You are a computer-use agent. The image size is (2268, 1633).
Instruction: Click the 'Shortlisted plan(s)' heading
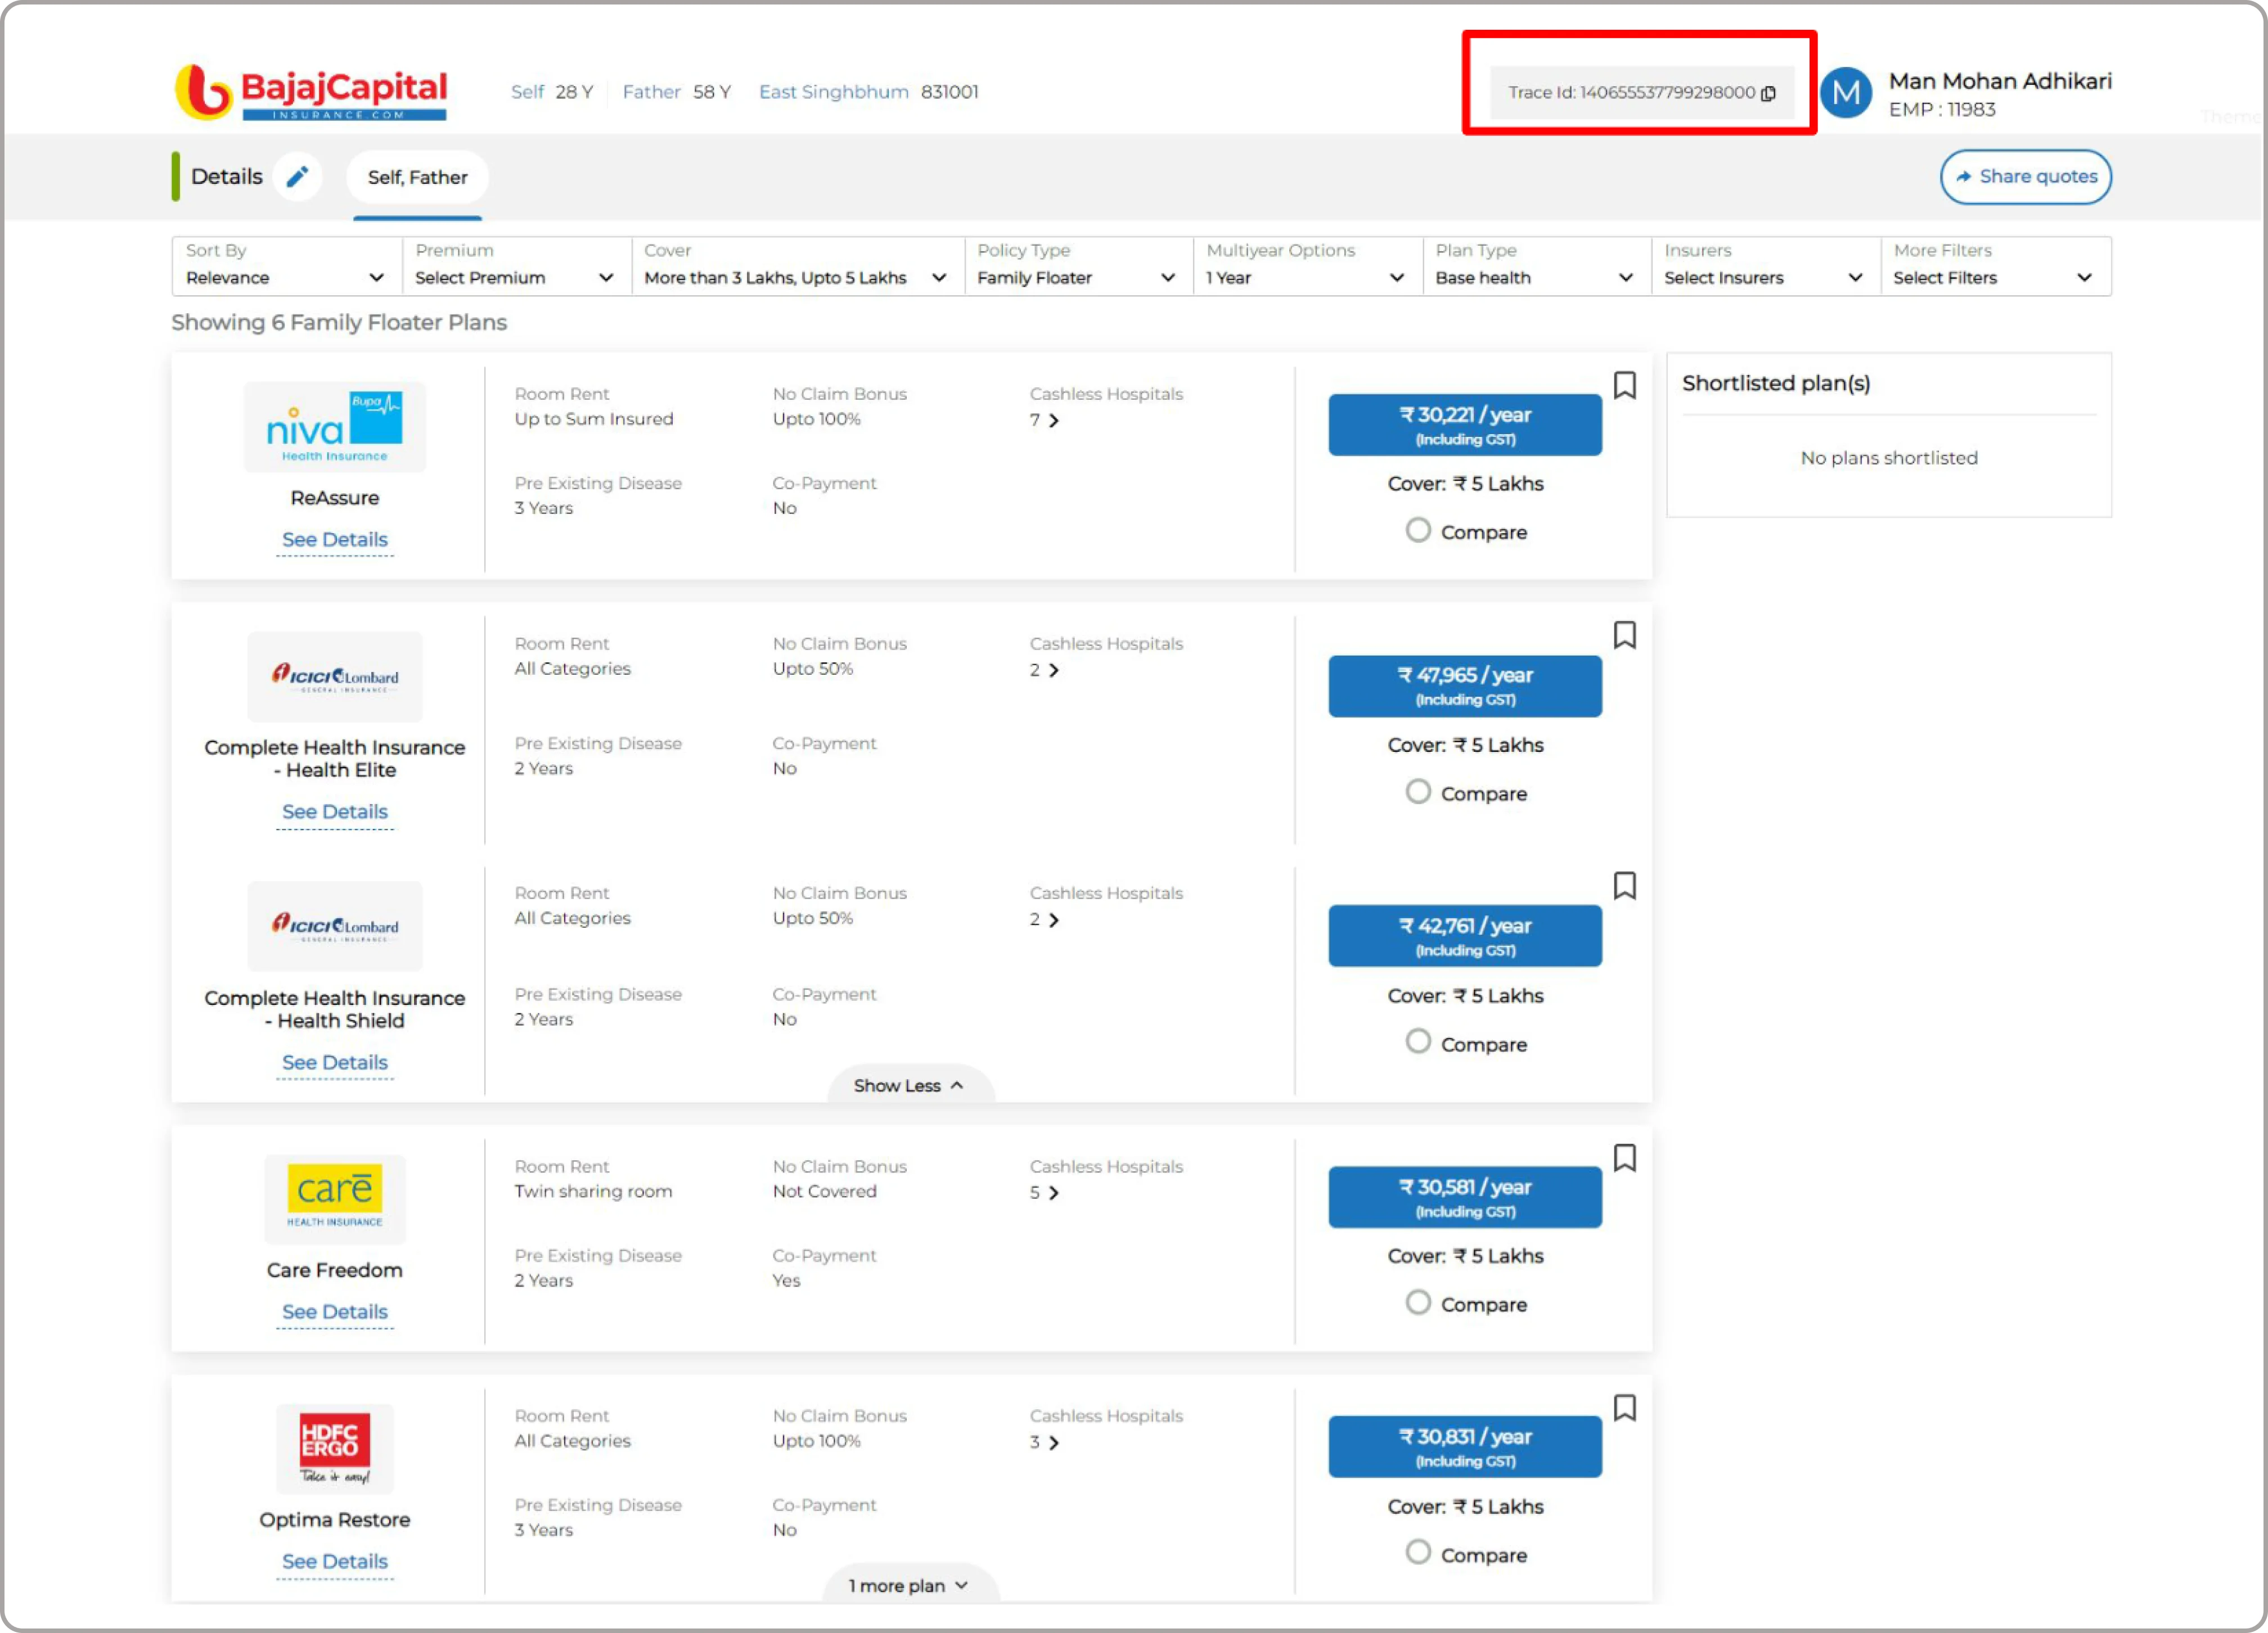[1776, 384]
